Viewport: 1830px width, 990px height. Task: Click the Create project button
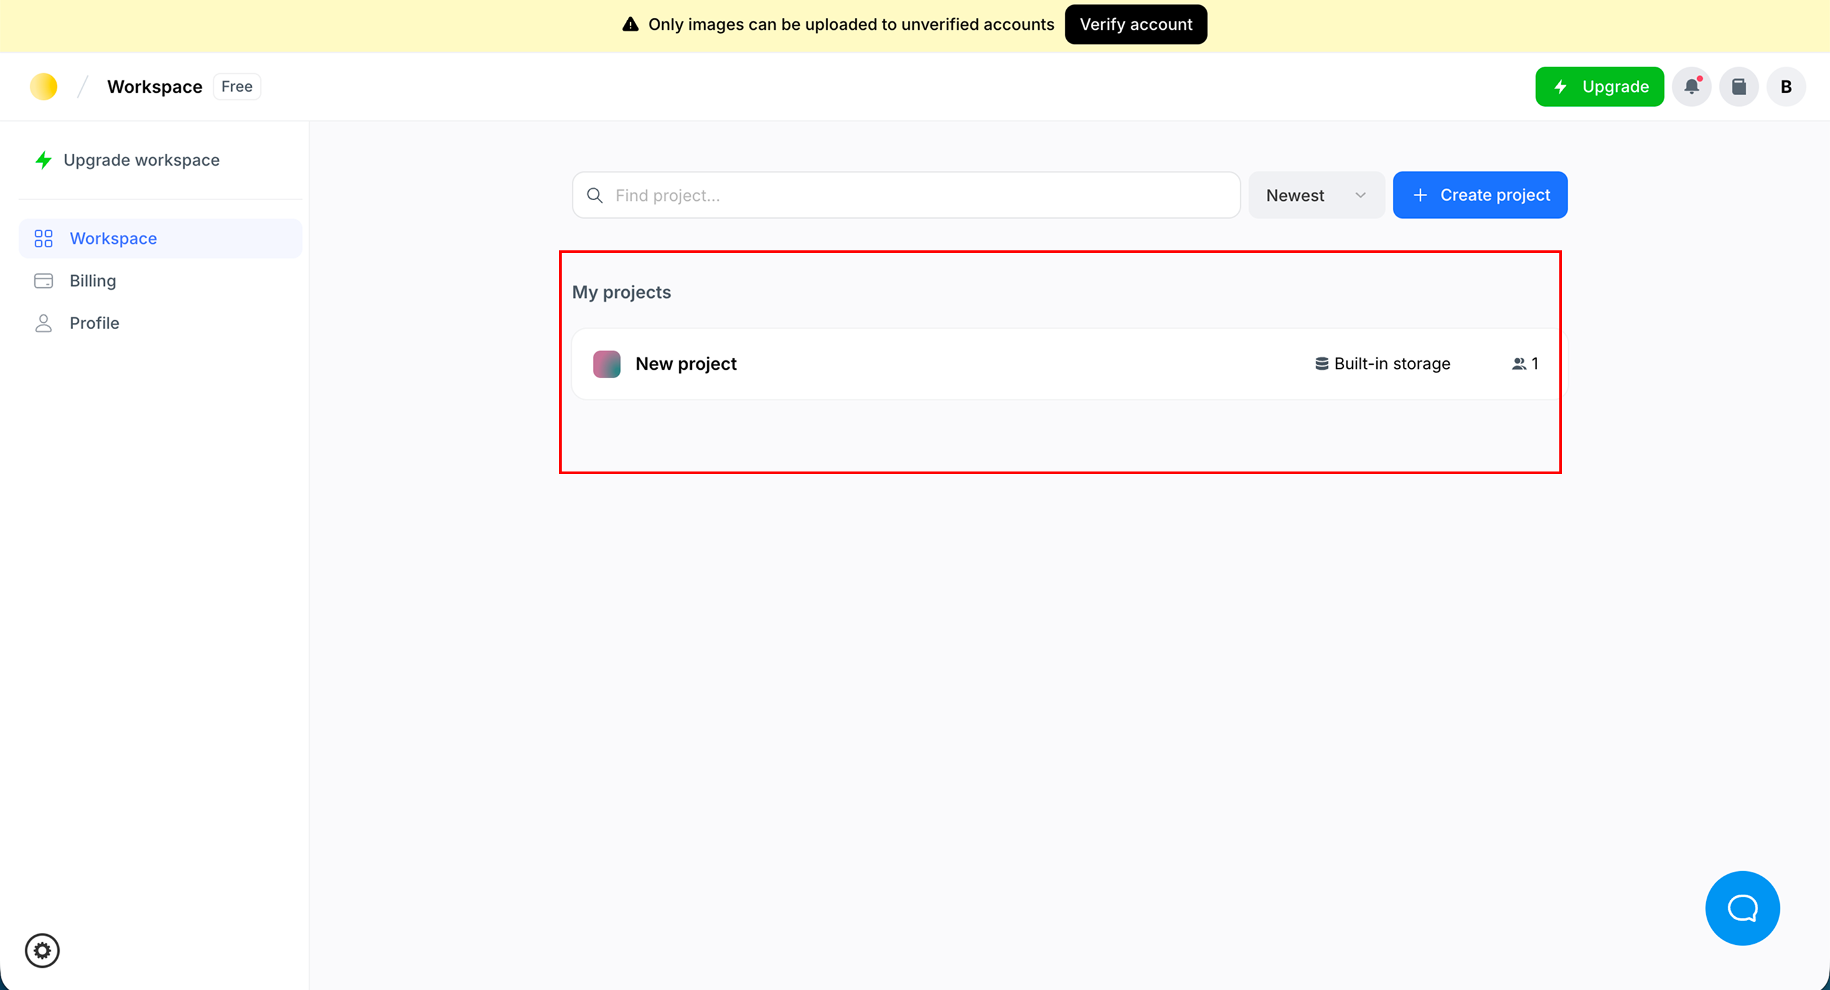[x=1480, y=195]
